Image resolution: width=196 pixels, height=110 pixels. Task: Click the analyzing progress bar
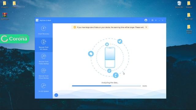point(106,86)
